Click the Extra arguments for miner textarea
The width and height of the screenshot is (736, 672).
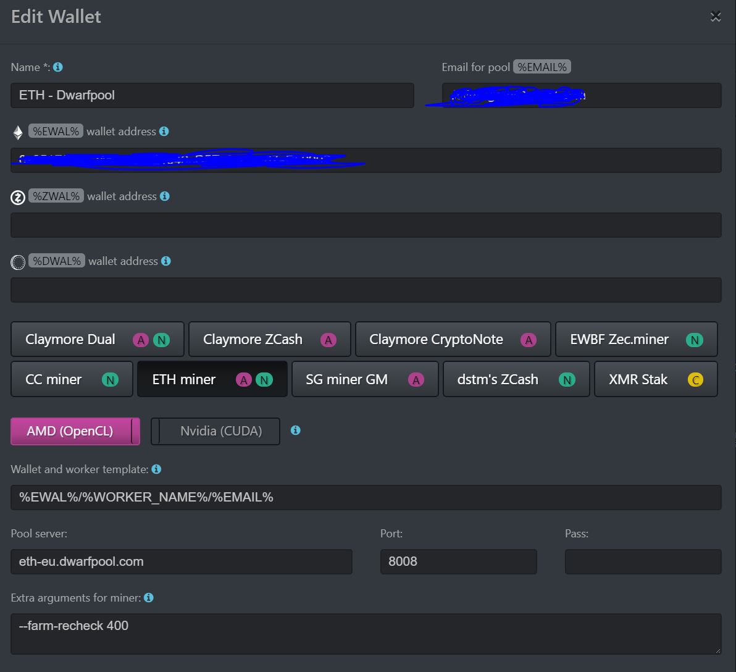coord(366,634)
